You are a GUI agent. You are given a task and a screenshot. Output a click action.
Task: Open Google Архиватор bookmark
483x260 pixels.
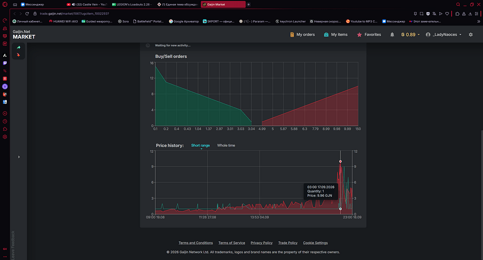coord(184,22)
